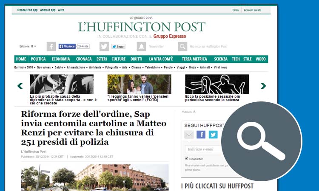
Task: Click the large magnifying glass circle
Action: point(262,141)
